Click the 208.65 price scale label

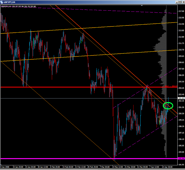point(181,62)
